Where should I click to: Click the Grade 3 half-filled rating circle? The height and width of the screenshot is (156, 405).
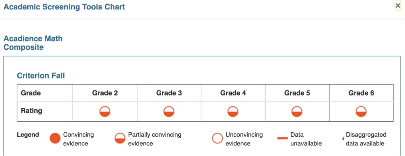tap(169, 112)
